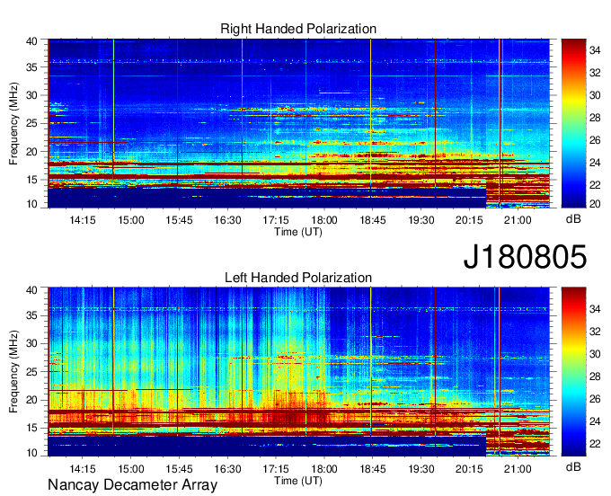Image resolution: width=611 pixels, height=496 pixels.
Task: Click the top plot's 'Time (UT)' axis label
Action: [298, 232]
